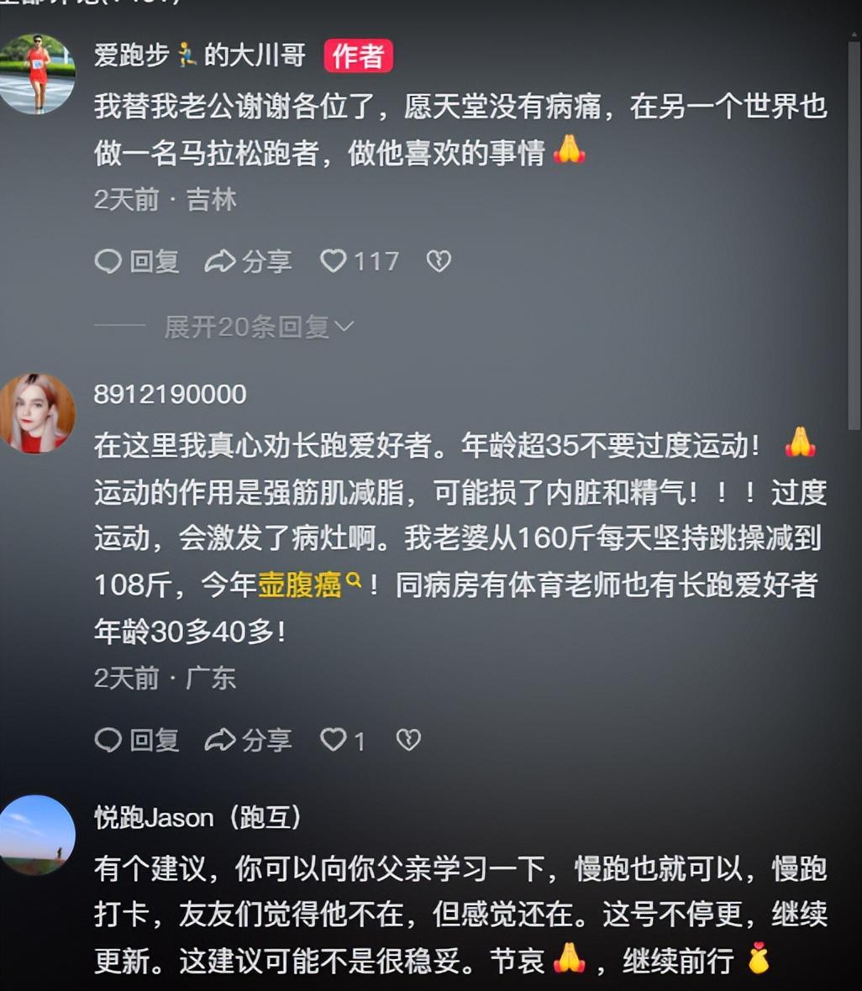Like the comment by 8912190000

coord(342,739)
